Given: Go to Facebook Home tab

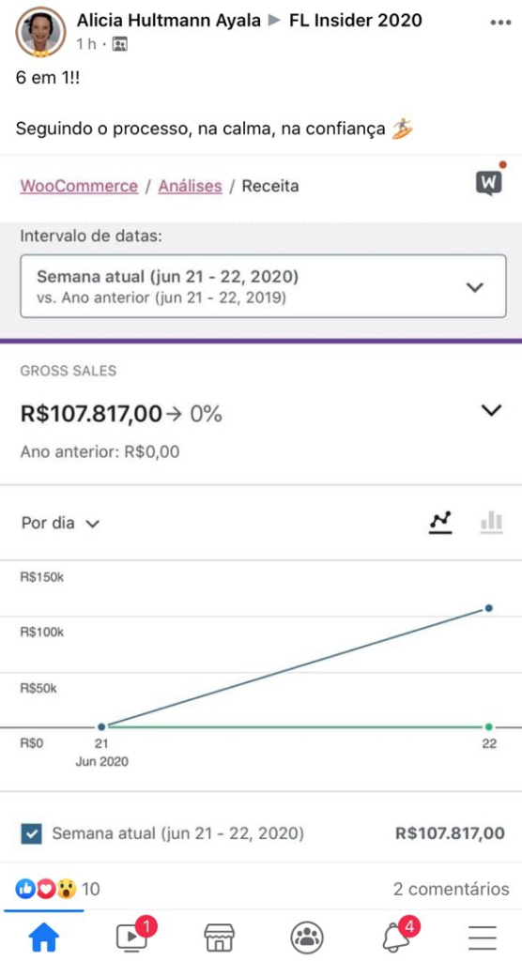Looking at the screenshot, I should point(44,938).
